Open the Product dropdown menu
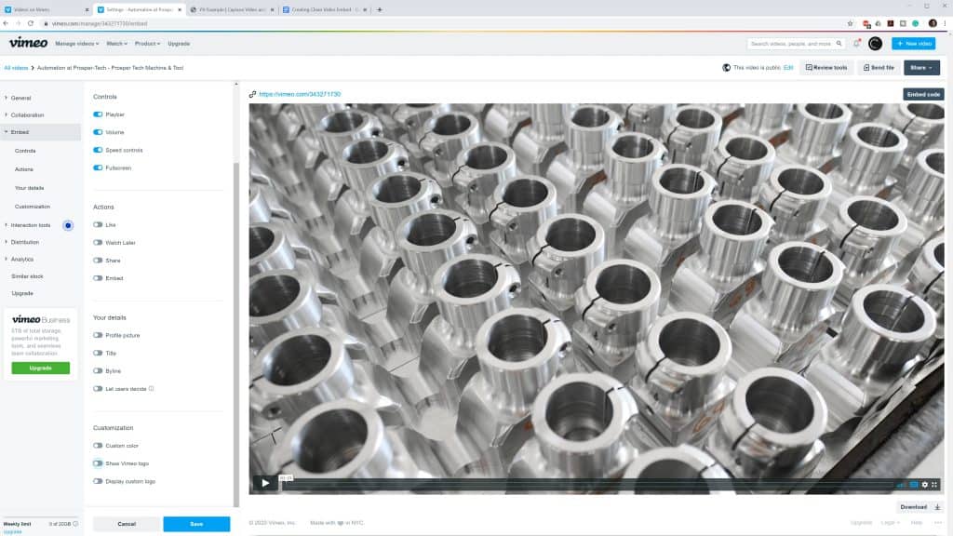953x536 pixels. click(x=148, y=44)
